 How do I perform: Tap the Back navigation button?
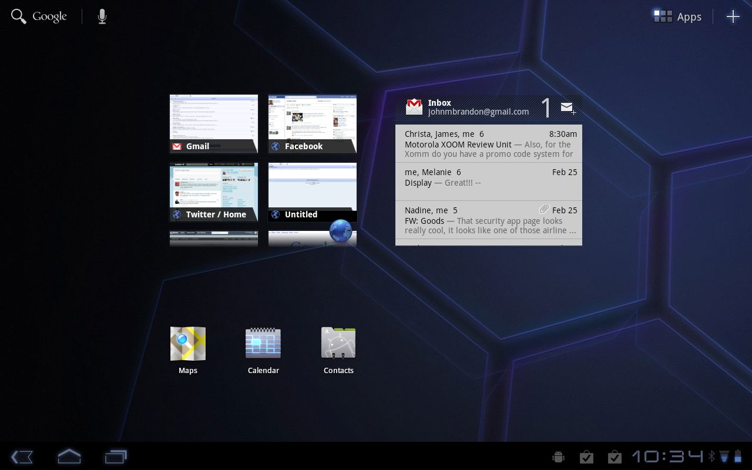pyautogui.click(x=22, y=456)
